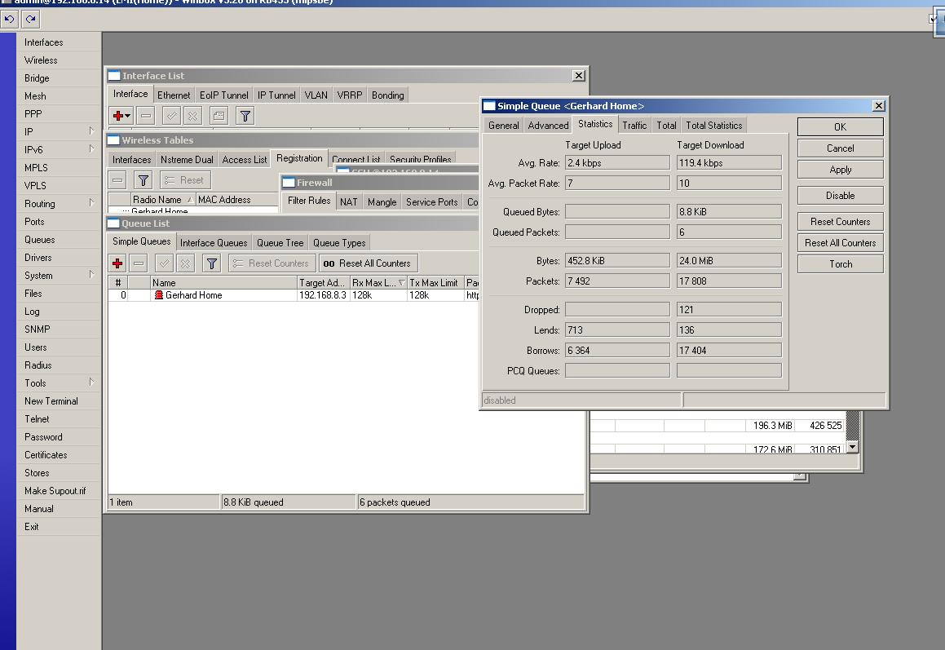The height and width of the screenshot is (650, 945).
Task: Open Ethernet tab in Interface List
Action: (x=174, y=95)
